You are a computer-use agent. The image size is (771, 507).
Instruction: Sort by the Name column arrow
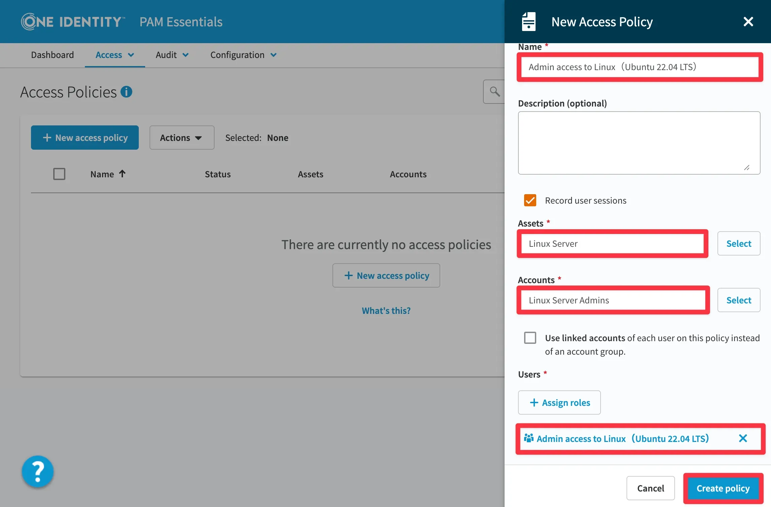(122, 174)
